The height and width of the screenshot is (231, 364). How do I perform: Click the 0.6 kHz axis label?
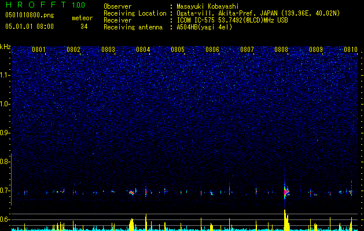coord(5,219)
